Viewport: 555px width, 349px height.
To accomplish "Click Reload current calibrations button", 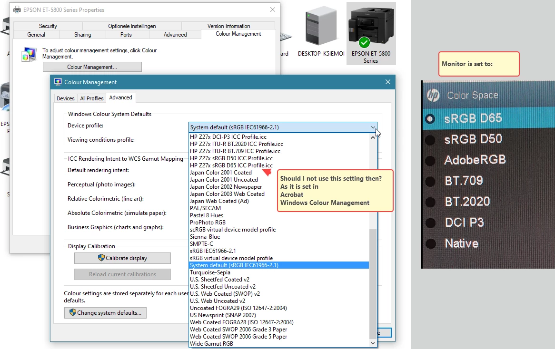I will [x=122, y=274].
